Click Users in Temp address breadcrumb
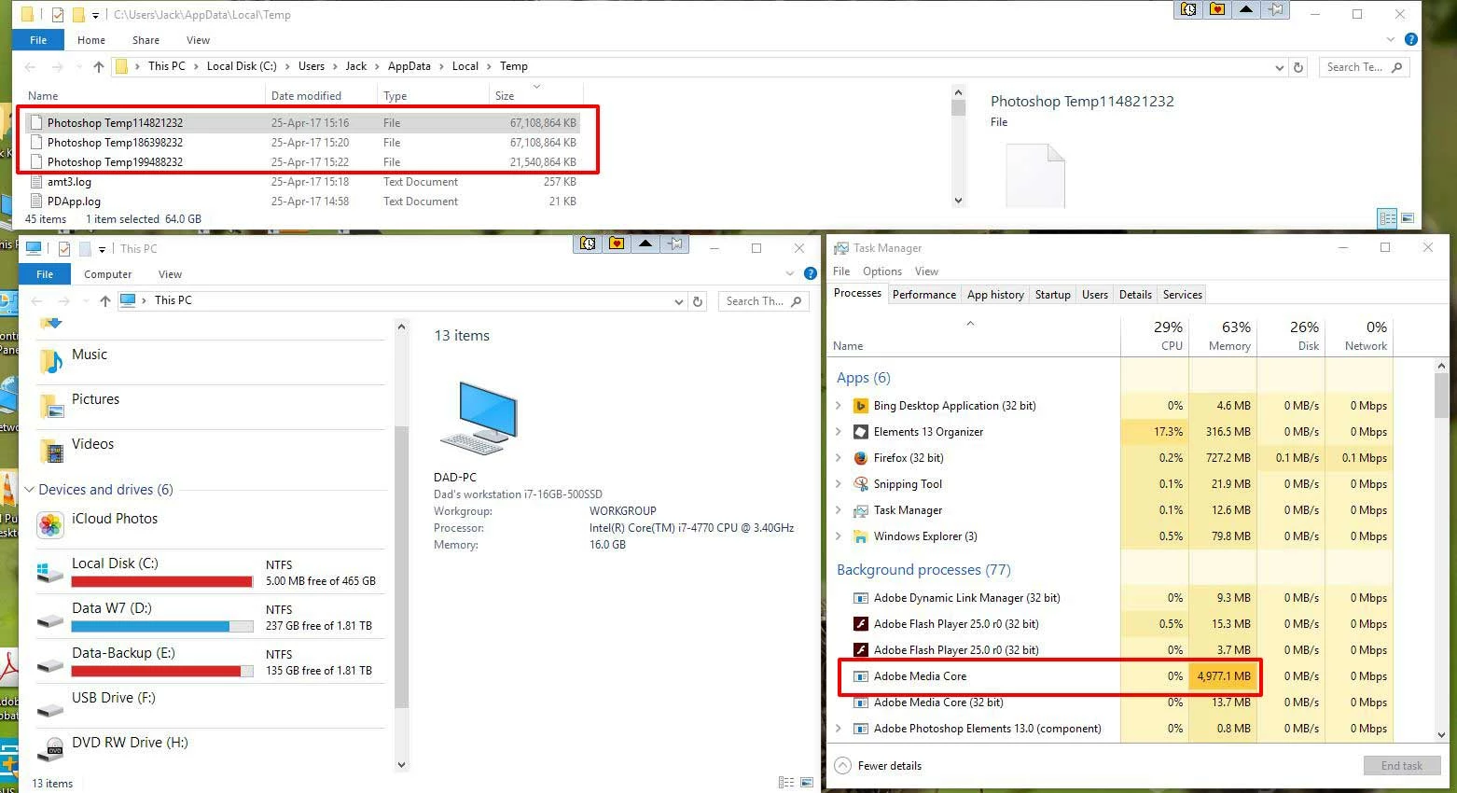The height and width of the screenshot is (793, 1457). (312, 66)
